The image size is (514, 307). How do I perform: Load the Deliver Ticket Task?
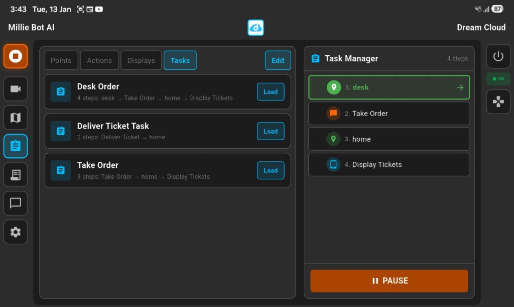point(271,131)
